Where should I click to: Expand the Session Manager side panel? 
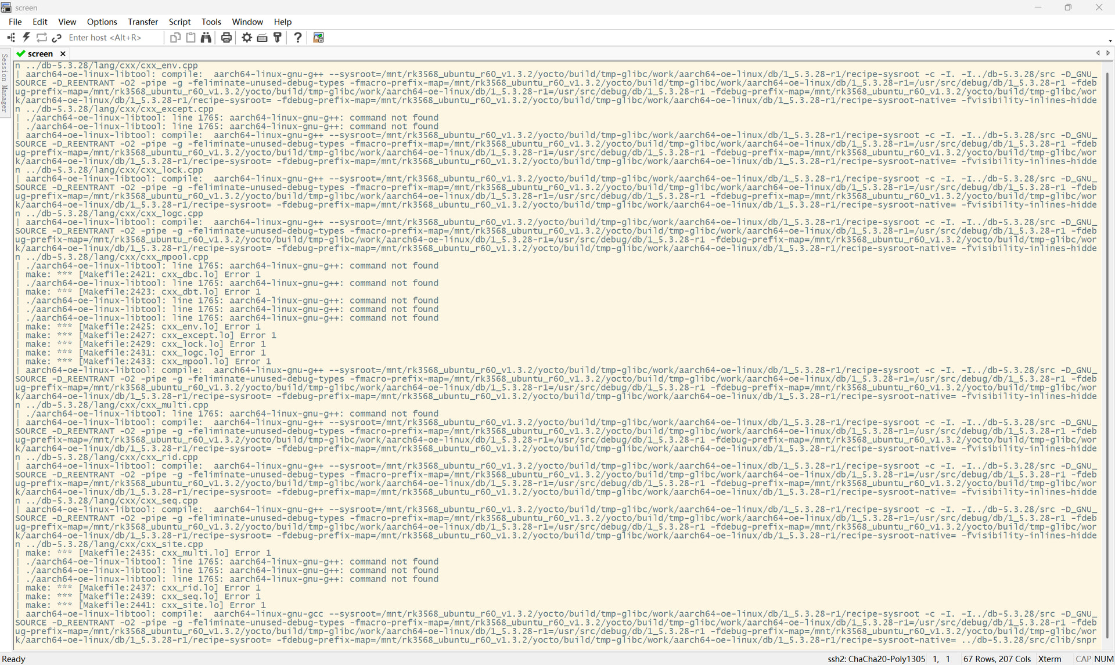click(x=5, y=84)
